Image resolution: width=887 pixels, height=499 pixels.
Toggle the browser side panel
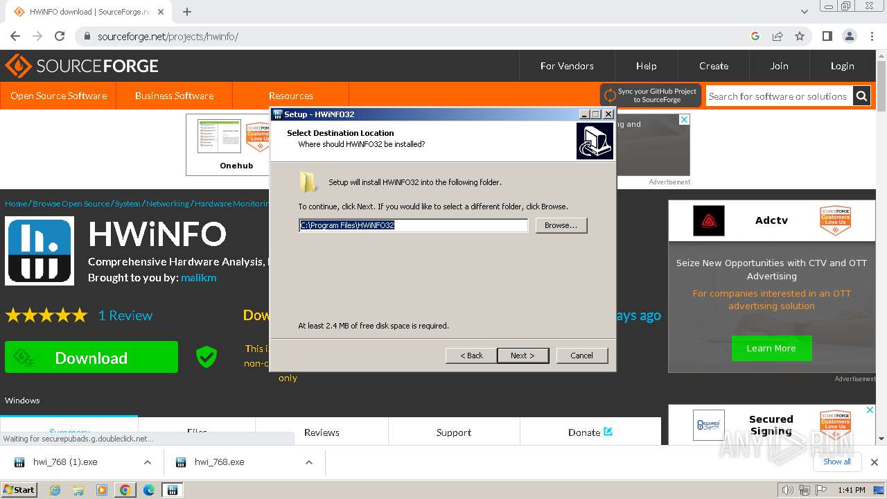click(x=827, y=36)
